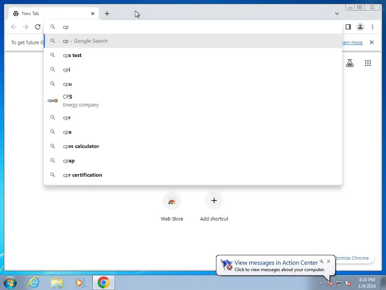
Task: Click the browser forward arrow
Action: (x=26, y=27)
